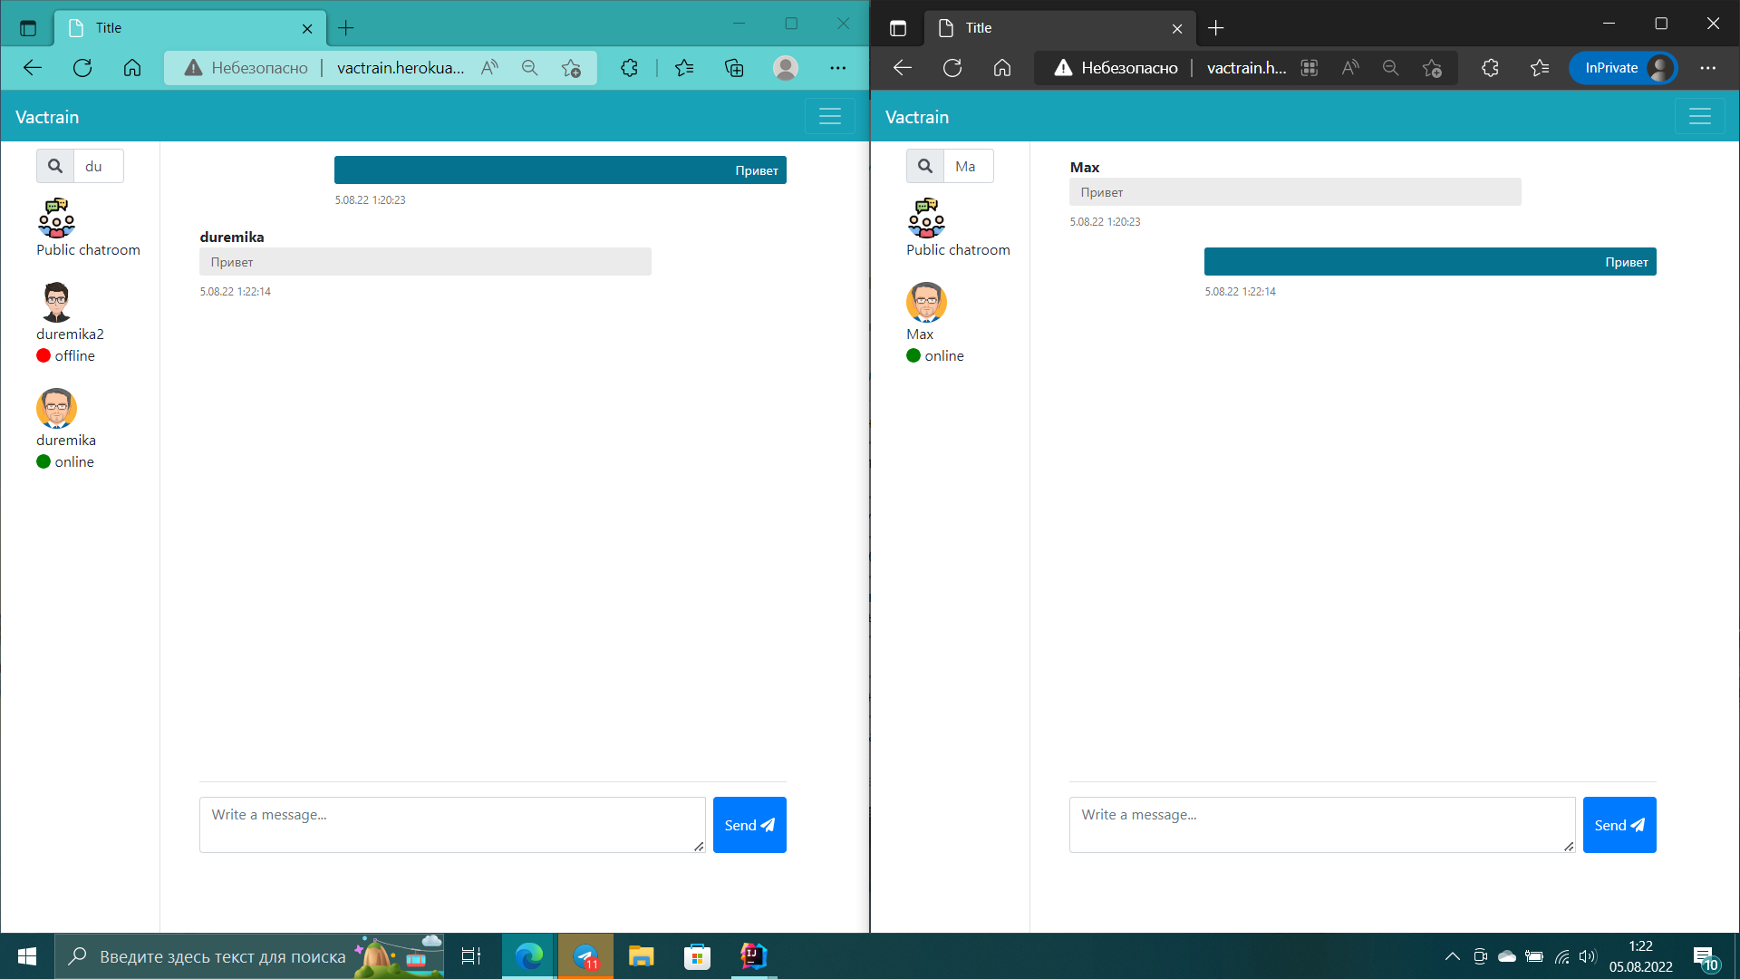This screenshot has height=979, width=1740.
Task: Open Telegram from the taskbar
Action: pos(585,956)
